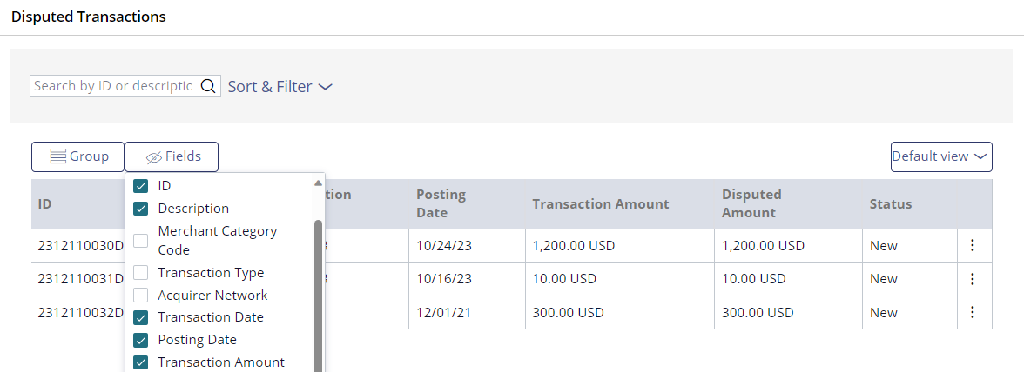Hide the Posting Date column checkbox
Image resolution: width=1024 pixels, height=372 pixels.
click(x=140, y=340)
